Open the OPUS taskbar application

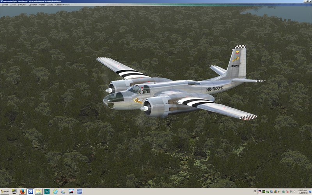point(71,191)
